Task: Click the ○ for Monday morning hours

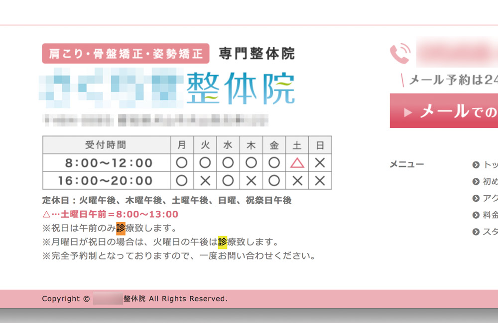Action: [182, 162]
